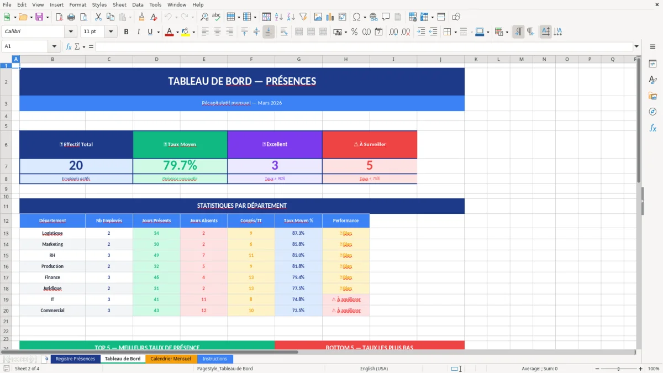The height and width of the screenshot is (373, 663).
Task: Toggle Align Left alignment
Action: pyautogui.click(x=205, y=32)
